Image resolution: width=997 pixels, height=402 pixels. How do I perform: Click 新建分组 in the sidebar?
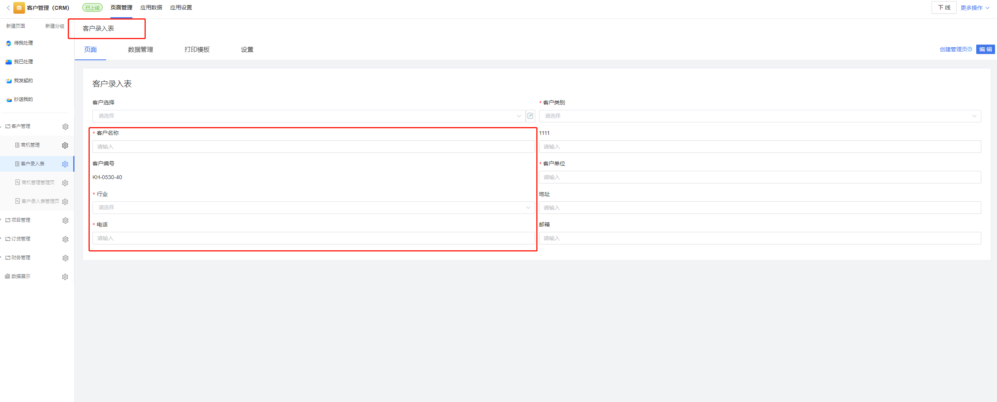pos(54,26)
